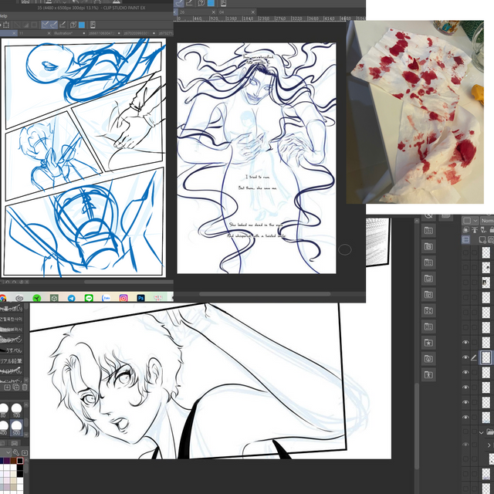Select the highlighted active layer thumbnail

[486, 357]
